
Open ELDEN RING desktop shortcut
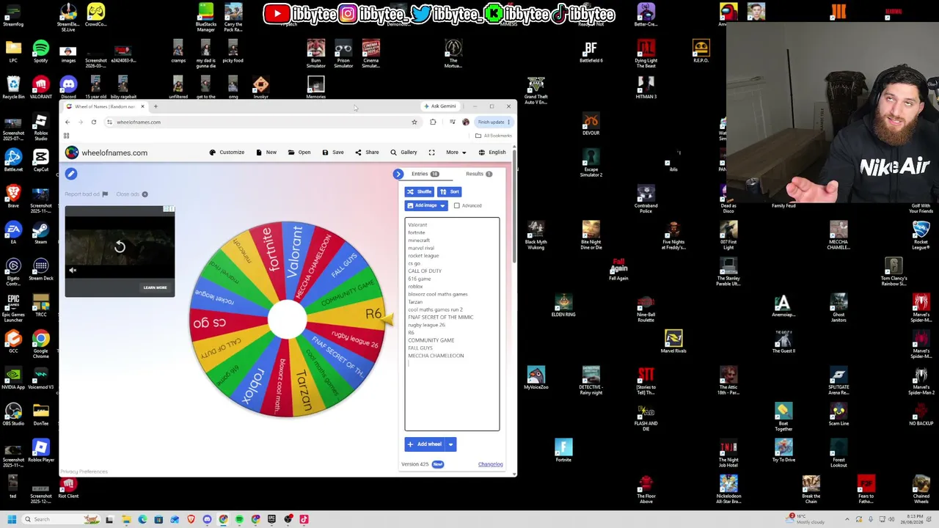563,306
